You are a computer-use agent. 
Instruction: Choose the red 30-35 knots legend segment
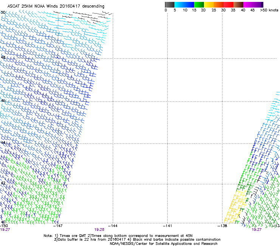coord(229,5)
